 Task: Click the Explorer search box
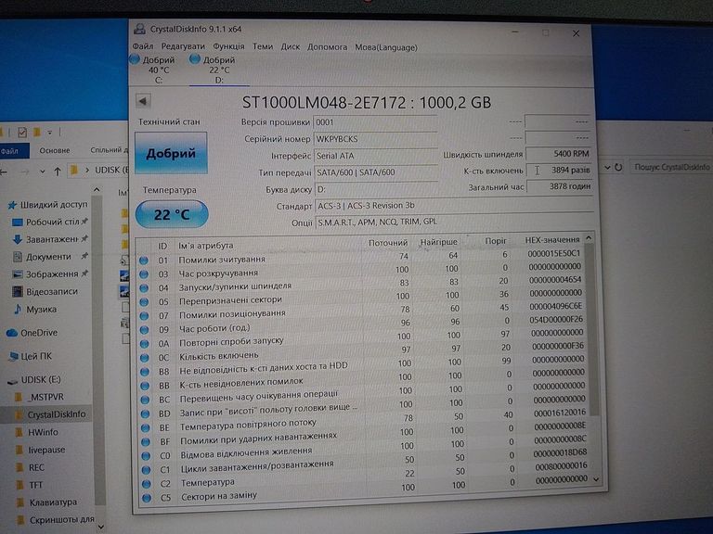(x=670, y=168)
